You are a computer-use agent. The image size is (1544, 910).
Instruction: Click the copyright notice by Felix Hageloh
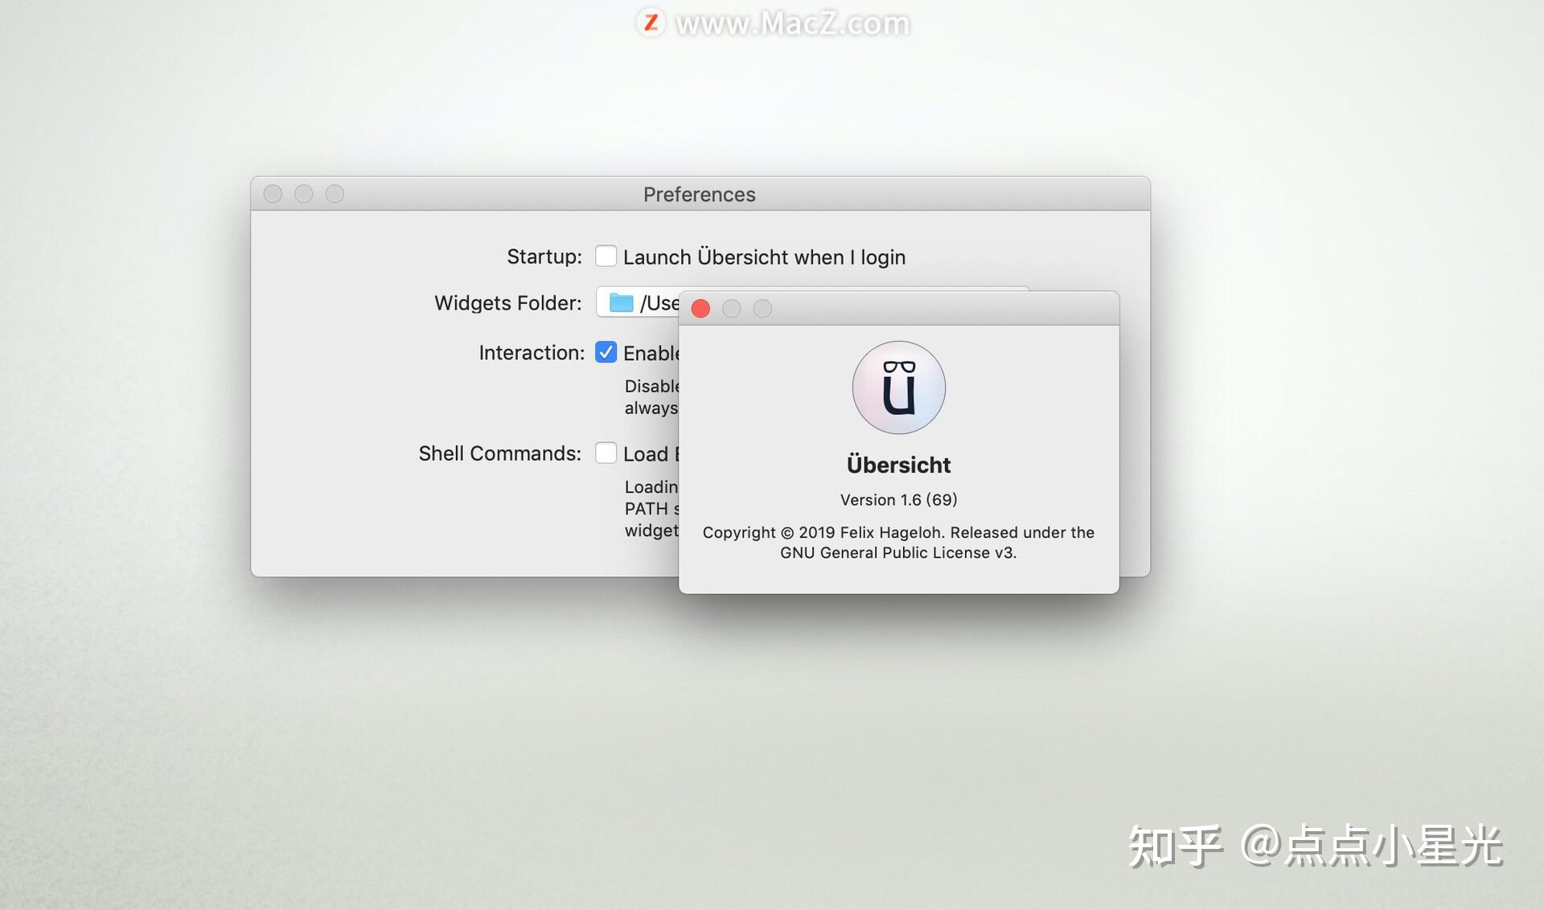pyautogui.click(x=898, y=532)
